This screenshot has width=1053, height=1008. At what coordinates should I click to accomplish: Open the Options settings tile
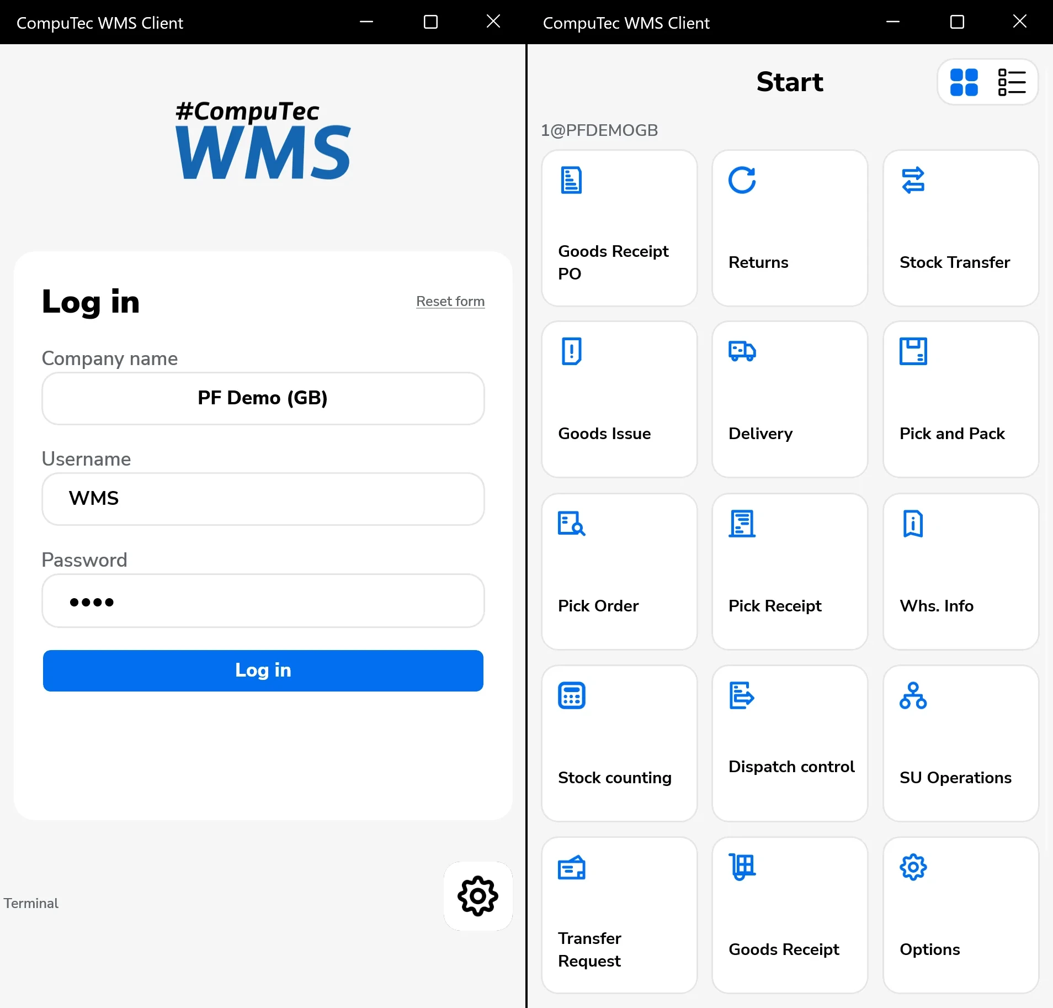coord(960,914)
